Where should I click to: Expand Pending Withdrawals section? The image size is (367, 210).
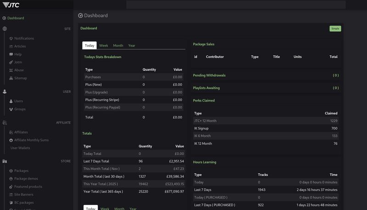[266, 75]
